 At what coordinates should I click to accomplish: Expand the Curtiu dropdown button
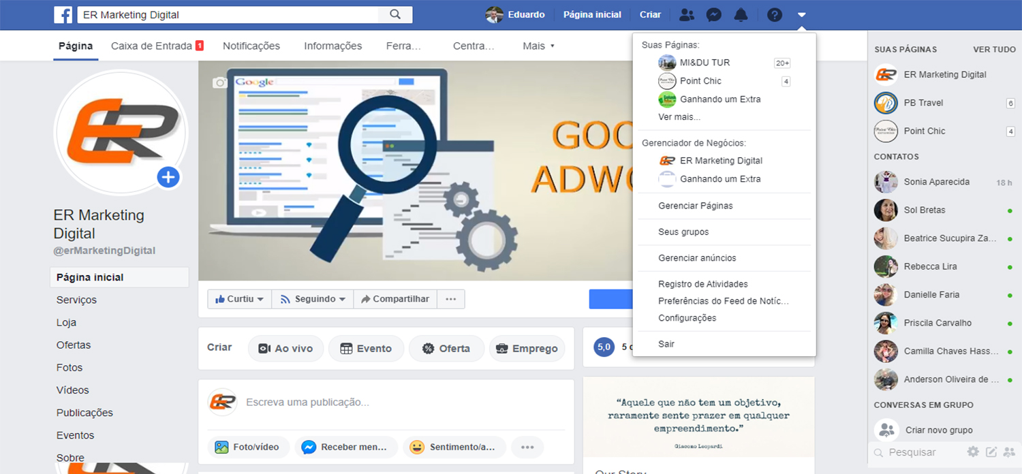click(x=239, y=299)
